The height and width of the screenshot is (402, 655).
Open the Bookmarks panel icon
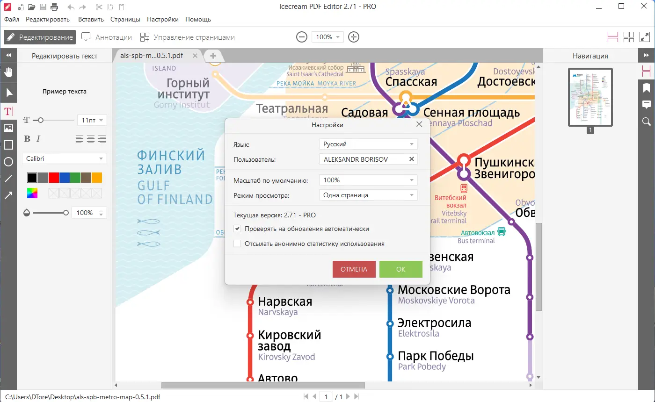647,88
